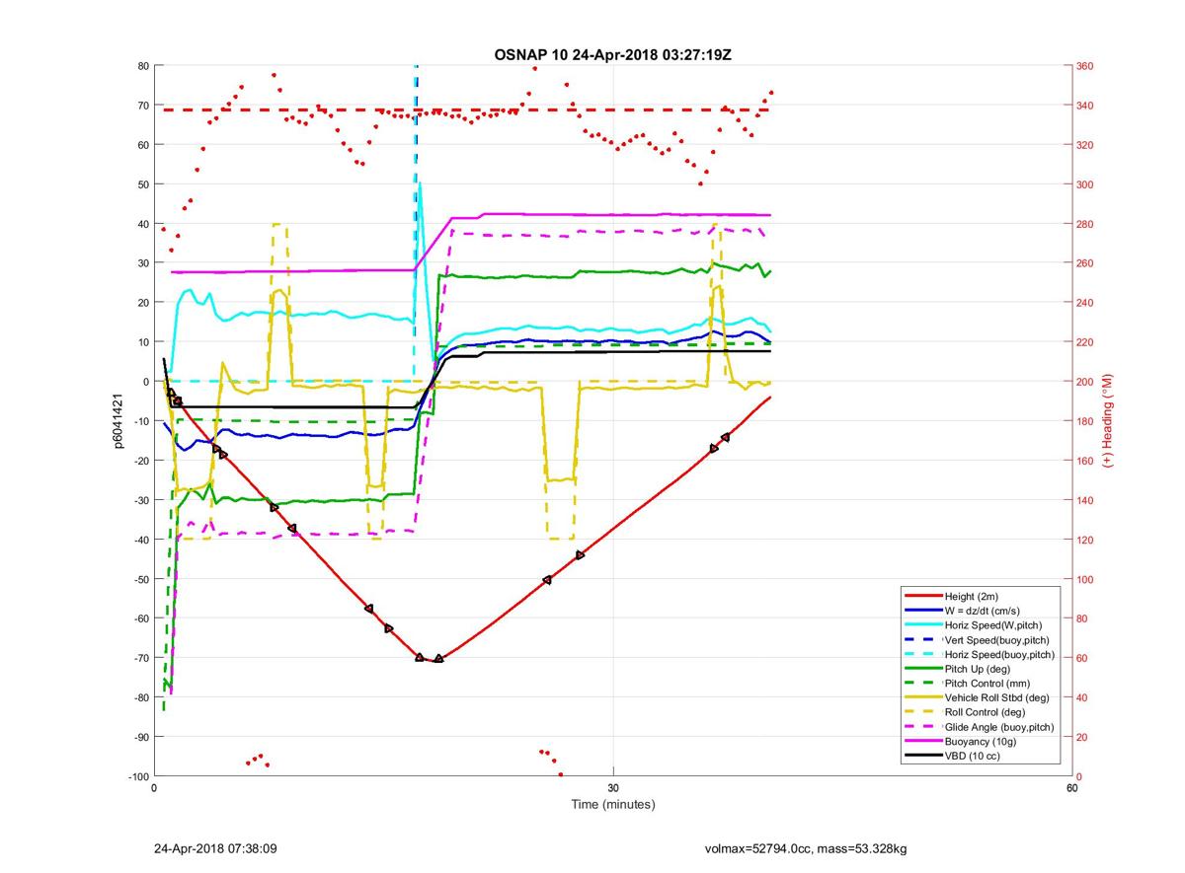Click the footer timestamp '24-Apr-2018 07:38:09'
Image resolution: width=1185 pixels, height=873 pixels.
point(215,848)
